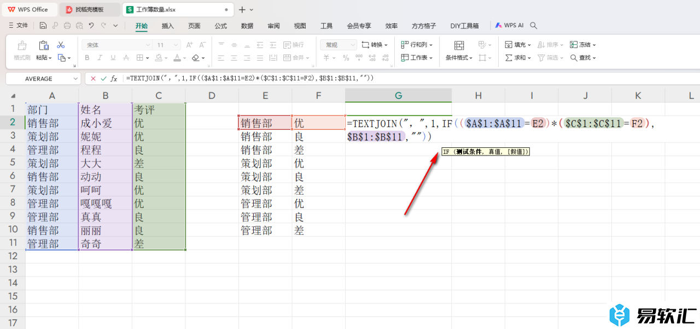The height and width of the screenshot is (329, 700).
Task: Switch to the 数据 (Data) ribbon tab
Action: tap(247, 26)
